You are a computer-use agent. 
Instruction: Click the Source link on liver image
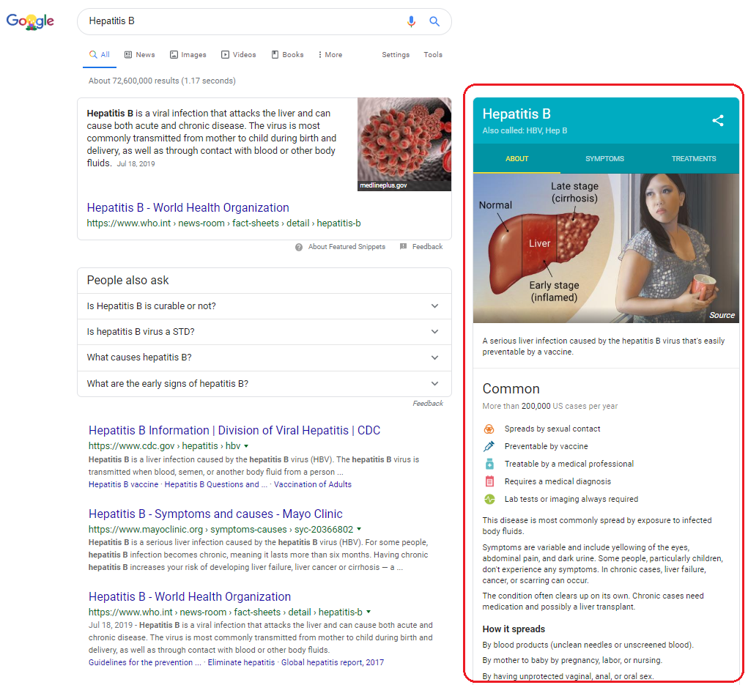pyautogui.click(x=722, y=315)
